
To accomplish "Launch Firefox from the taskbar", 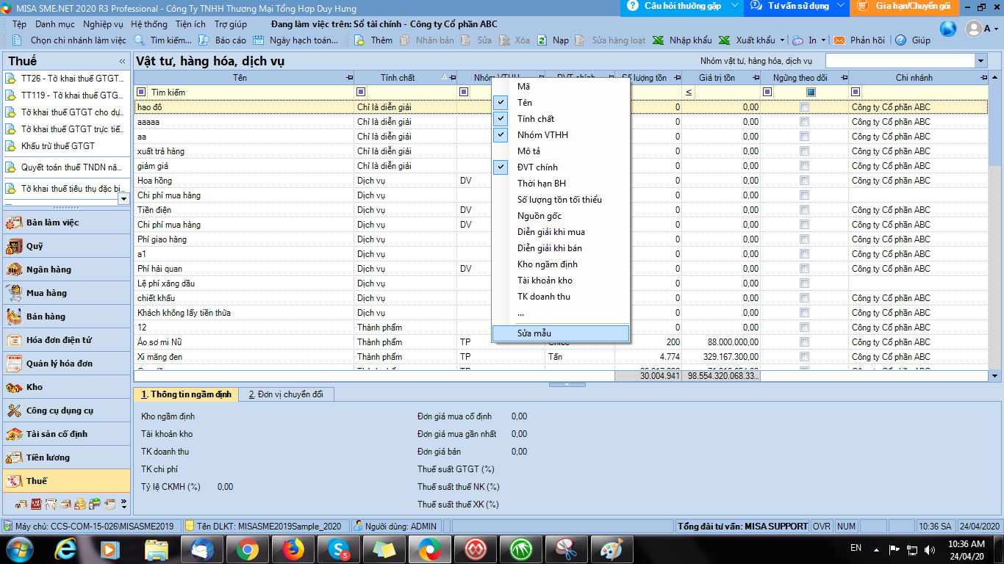I will [x=293, y=549].
